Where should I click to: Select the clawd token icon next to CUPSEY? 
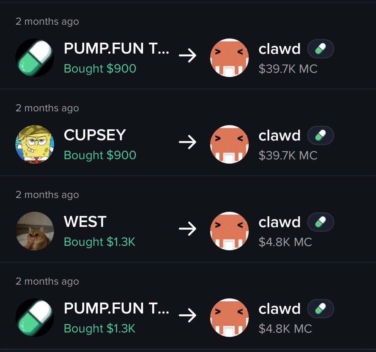pos(229,144)
